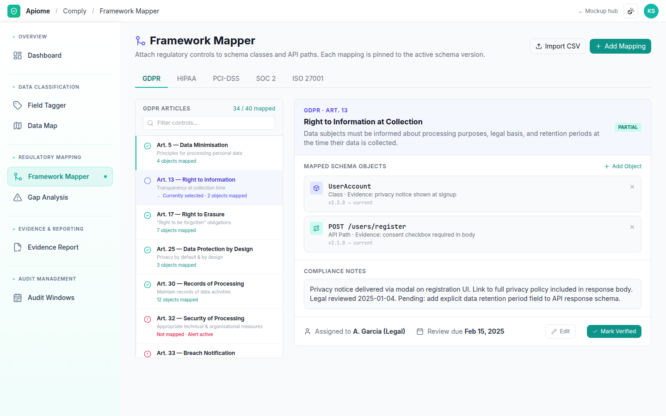Click the 'Not mapped · Alert active' text
This screenshot has width=666, height=416.
pyautogui.click(x=185, y=335)
